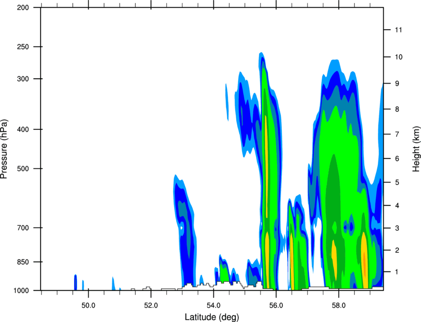421x322 pixels.
Task: Click the 250 pressure tick label
Action: [23, 47]
